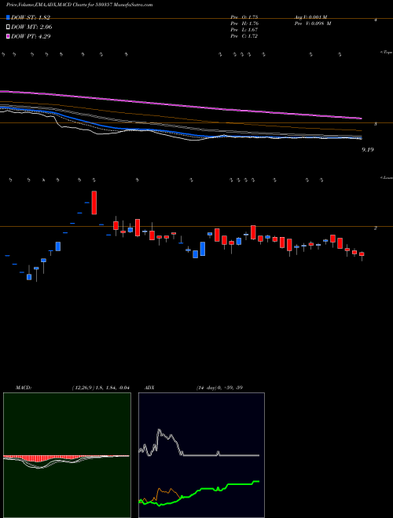Click the 'MACD:' panel heading
393x518 pixels.
(24, 388)
